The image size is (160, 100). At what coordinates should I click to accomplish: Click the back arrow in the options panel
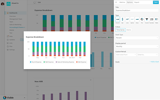coord(116,2)
